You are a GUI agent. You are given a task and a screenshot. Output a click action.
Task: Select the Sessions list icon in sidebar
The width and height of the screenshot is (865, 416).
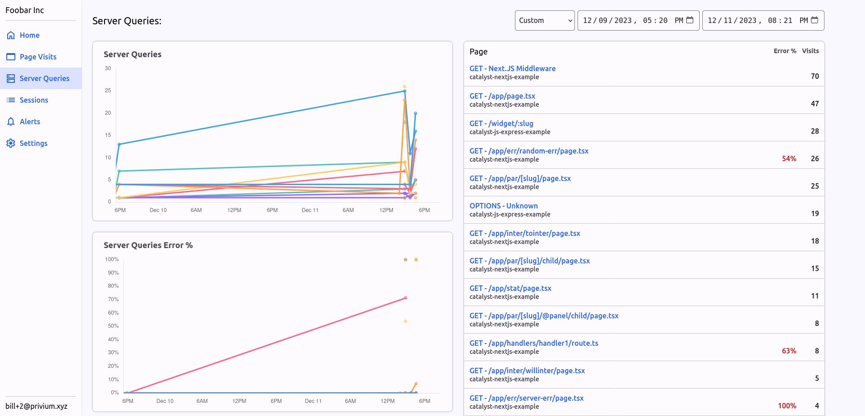(x=10, y=99)
